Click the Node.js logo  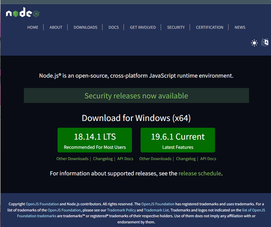pos(23,14)
